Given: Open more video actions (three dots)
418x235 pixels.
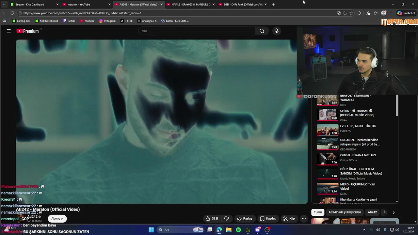Looking at the screenshot, I should (x=304, y=219).
